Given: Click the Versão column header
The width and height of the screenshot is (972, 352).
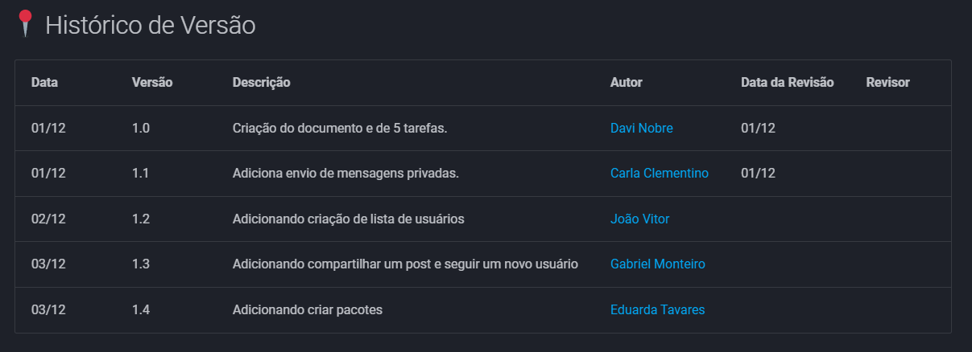Looking at the screenshot, I should click(x=152, y=82).
